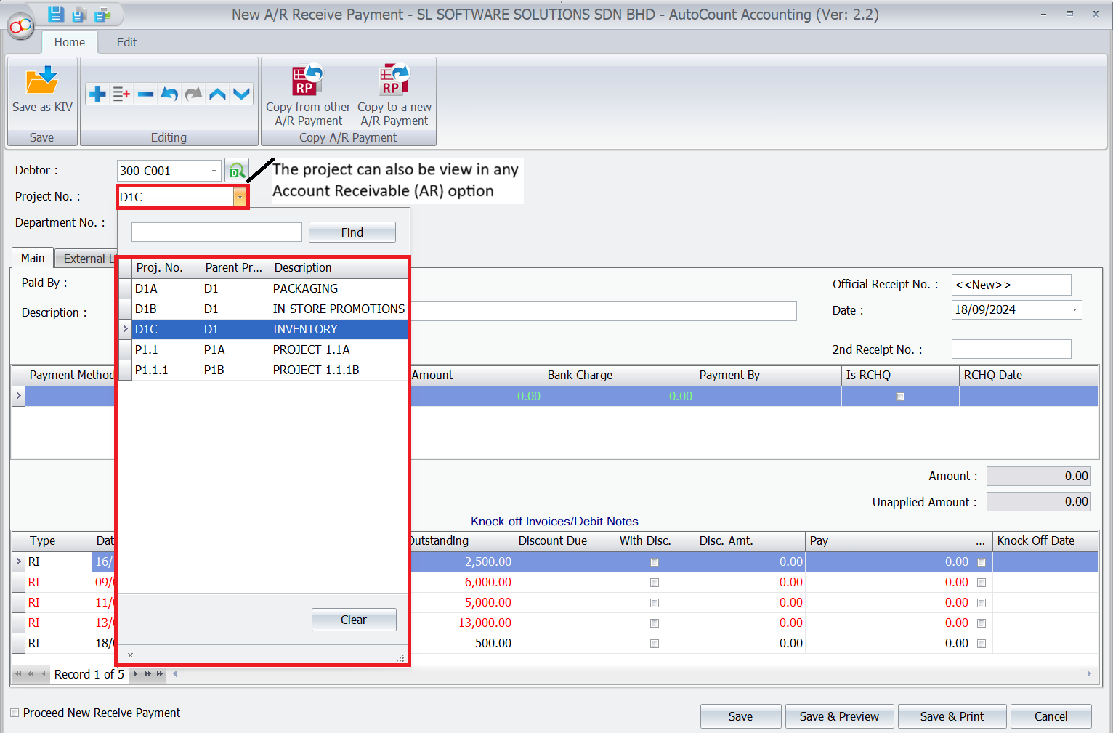Click the move down chevron icon
1113x733 pixels.
click(x=241, y=94)
